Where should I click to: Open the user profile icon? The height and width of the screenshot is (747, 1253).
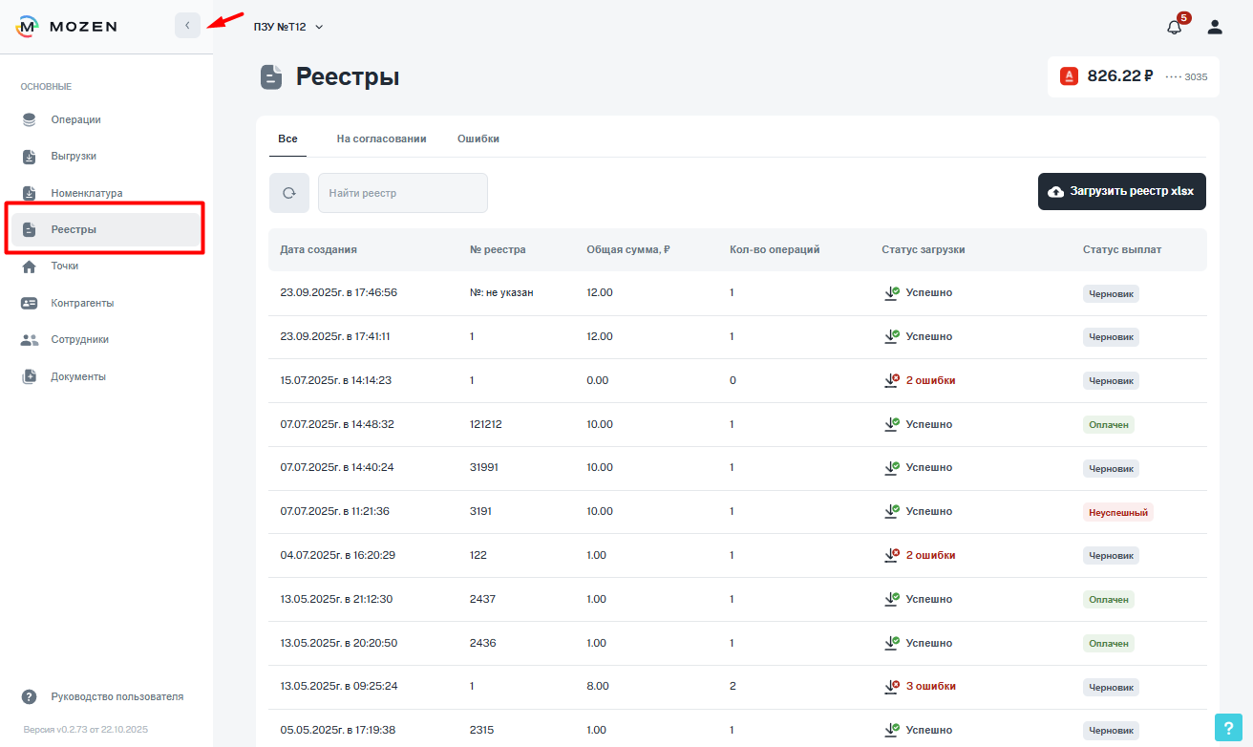(x=1215, y=27)
